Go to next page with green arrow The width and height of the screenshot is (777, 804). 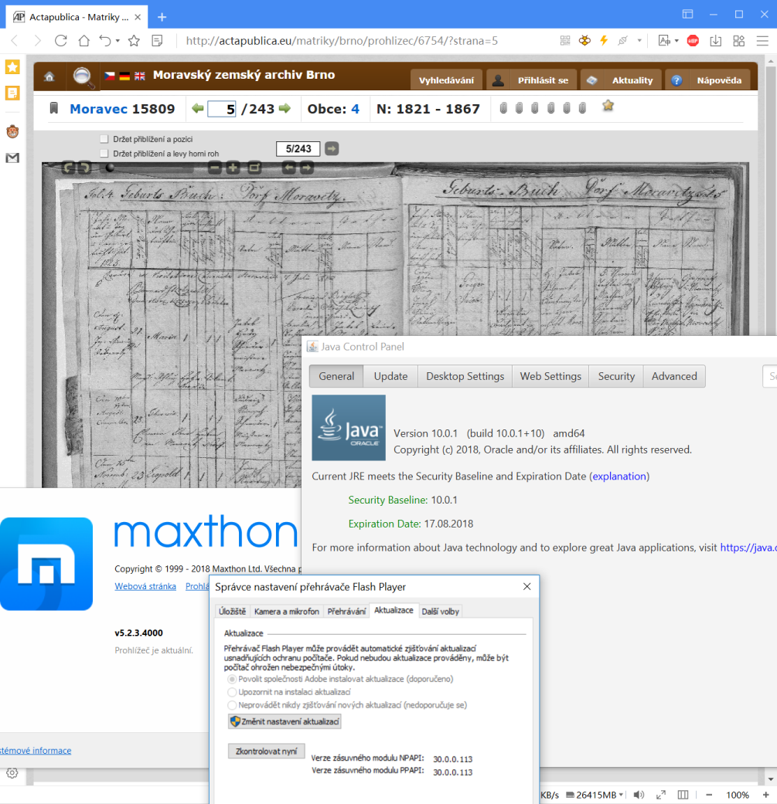point(285,109)
